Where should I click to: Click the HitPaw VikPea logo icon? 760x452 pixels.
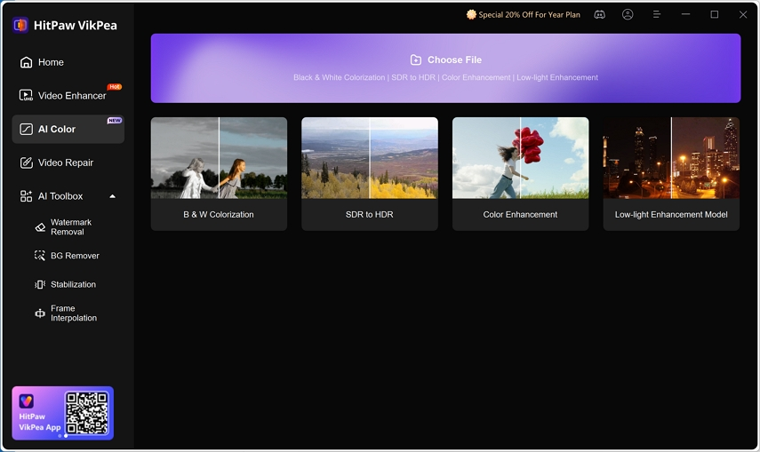pos(20,25)
